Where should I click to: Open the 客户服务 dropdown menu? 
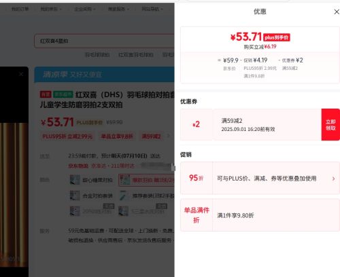point(118,9)
